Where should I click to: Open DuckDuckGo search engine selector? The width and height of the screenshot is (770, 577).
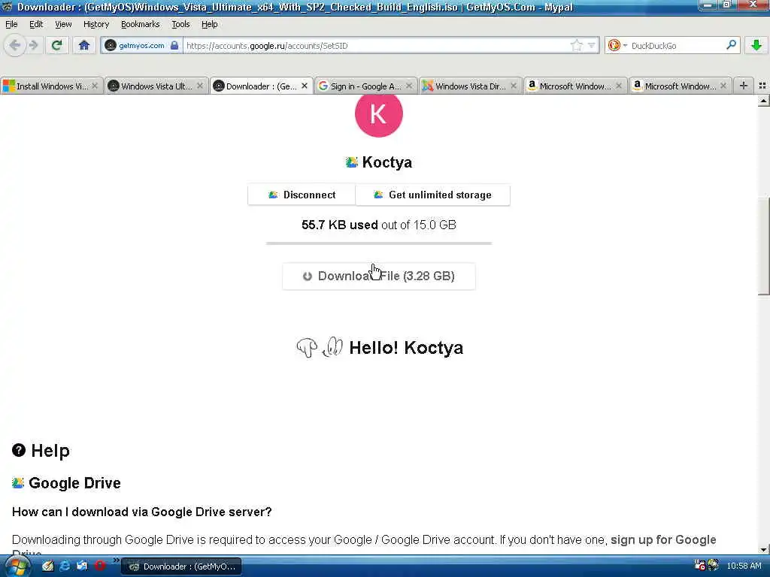(x=617, y=46)
